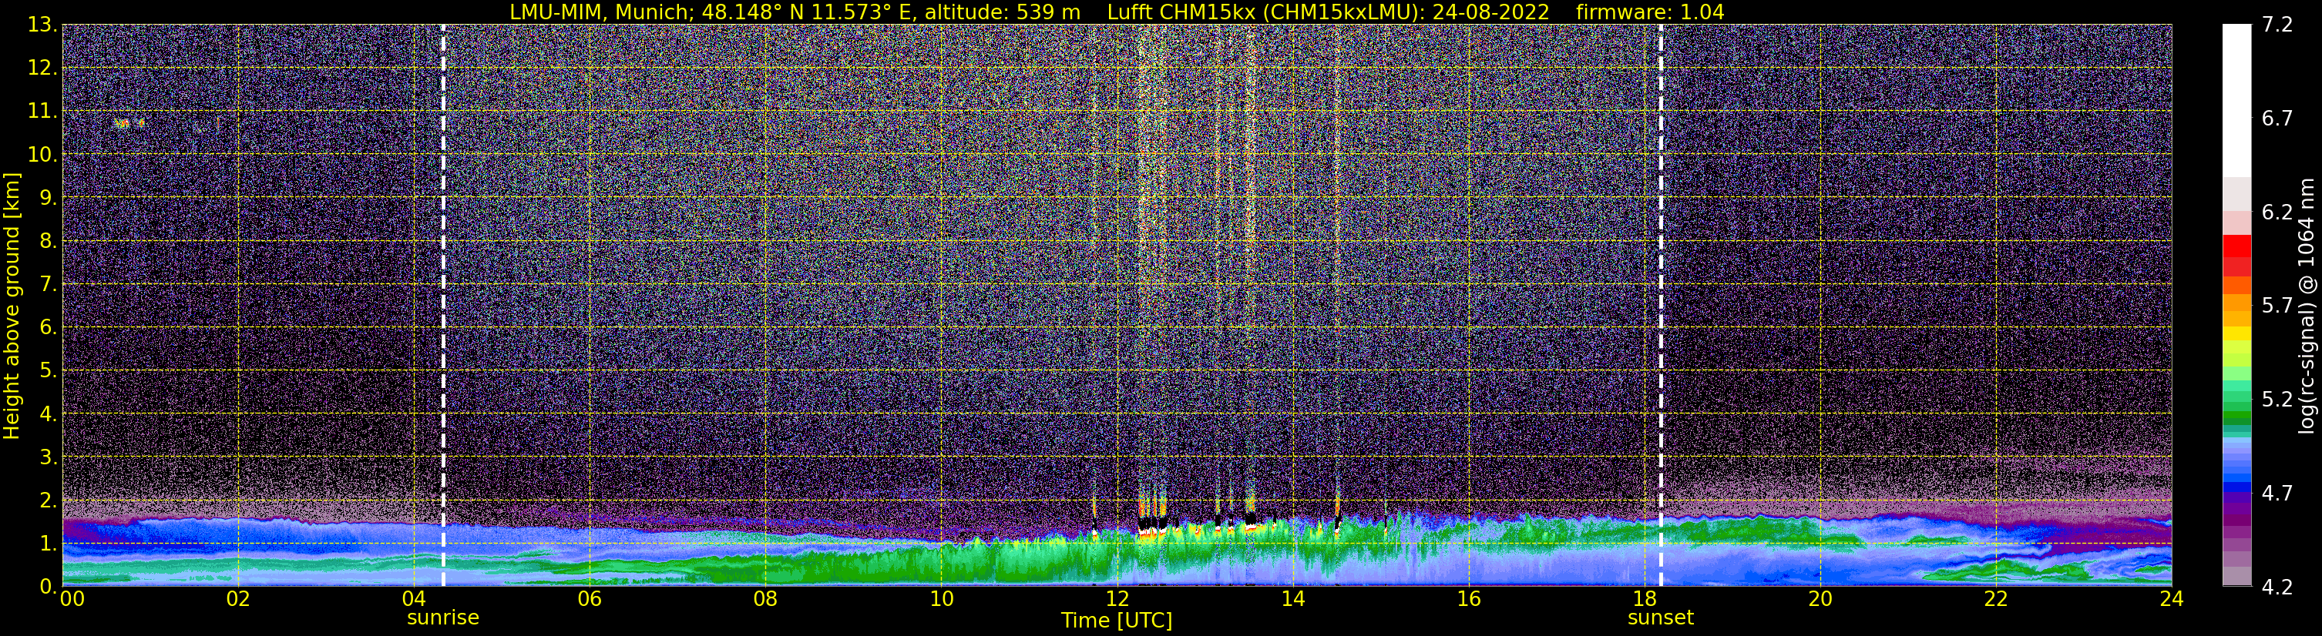Click the '0.' height tick label
Screen dimensions: 2322x636
[49, 587]
